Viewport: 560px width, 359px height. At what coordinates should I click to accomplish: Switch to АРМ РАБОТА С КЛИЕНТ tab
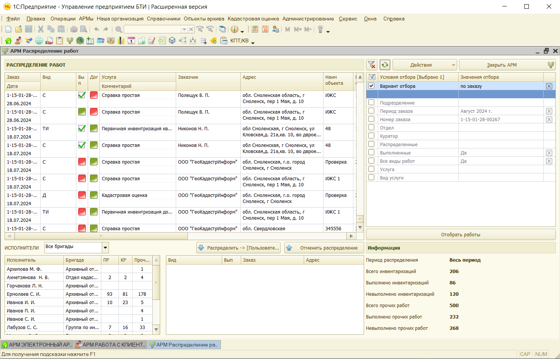click(x=110, y=345)
